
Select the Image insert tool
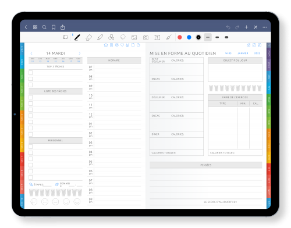pos(134,37)
